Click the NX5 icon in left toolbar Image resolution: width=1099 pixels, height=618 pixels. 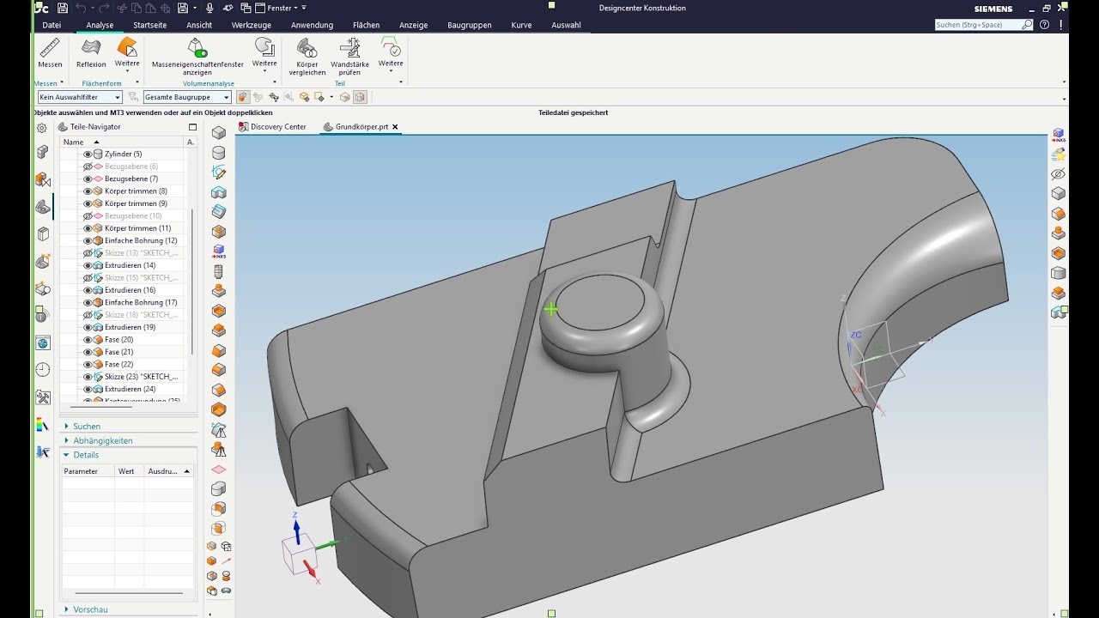click(x=219, y=251)
